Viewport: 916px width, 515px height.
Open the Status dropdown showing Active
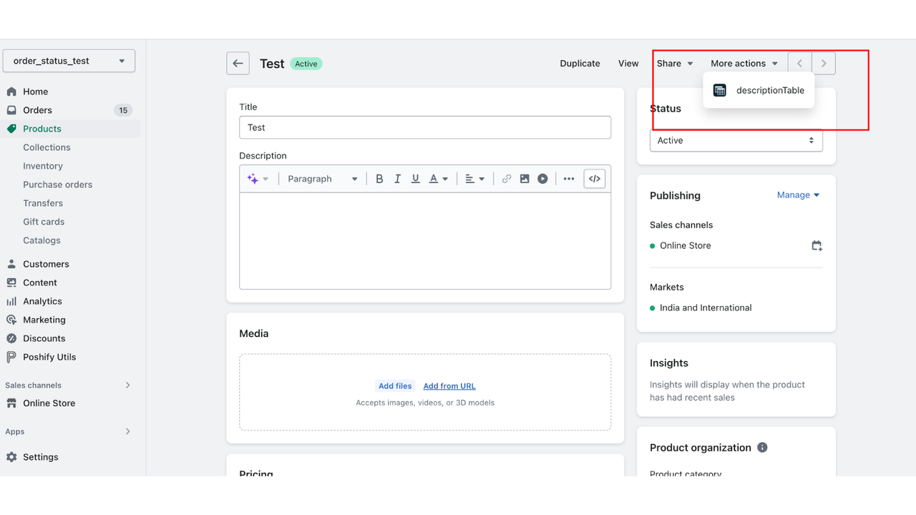[x=736, y=140]
